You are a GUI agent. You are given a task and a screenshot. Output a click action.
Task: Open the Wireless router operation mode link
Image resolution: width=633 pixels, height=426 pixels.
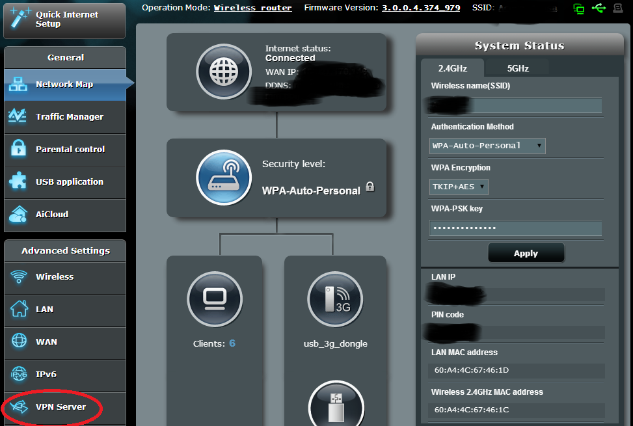(252, 8)
